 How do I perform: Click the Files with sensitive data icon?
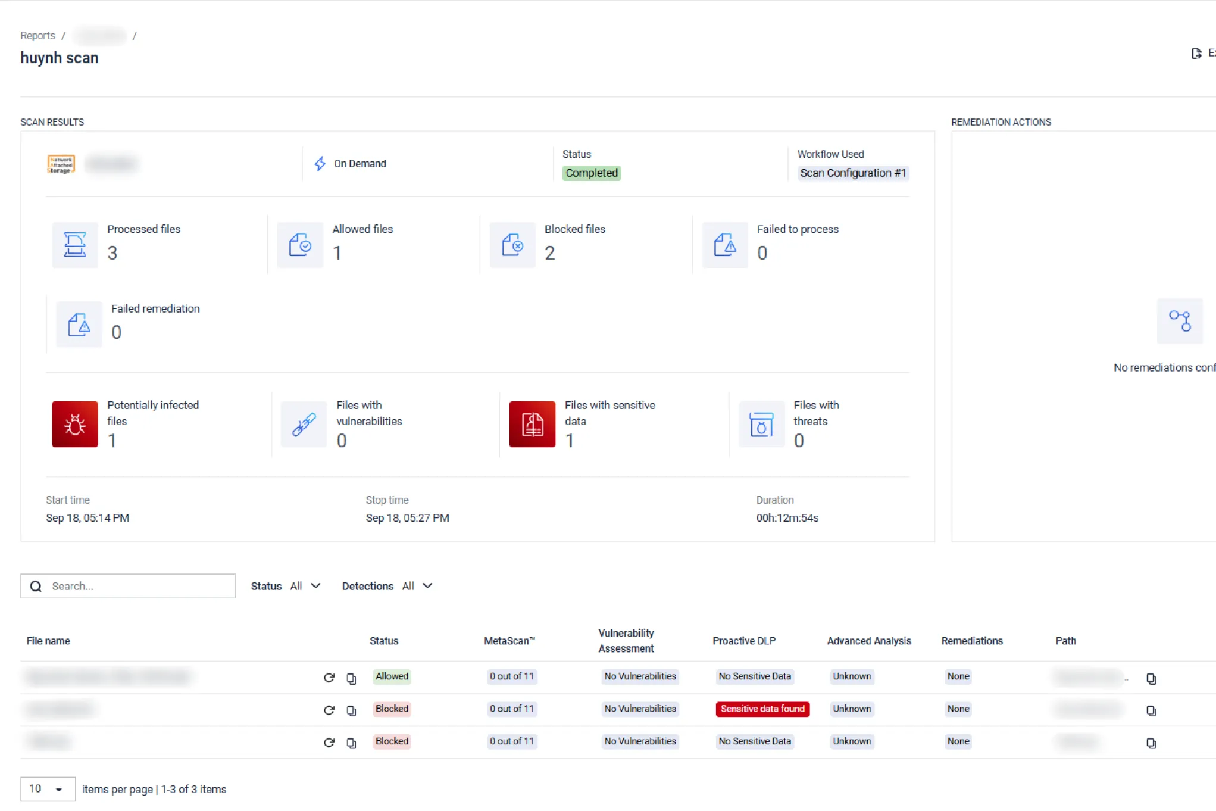532,424
